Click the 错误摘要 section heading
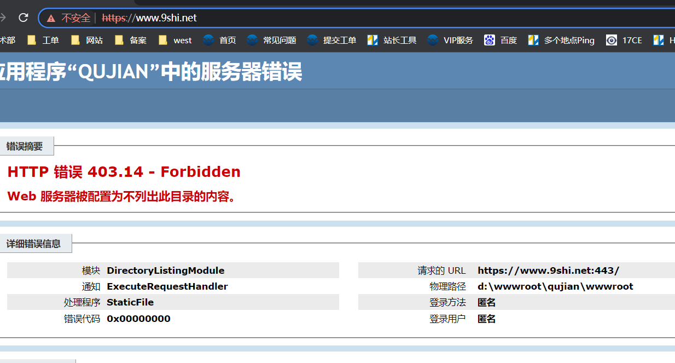Screen dimensions: 675x363 coord(25,146)
